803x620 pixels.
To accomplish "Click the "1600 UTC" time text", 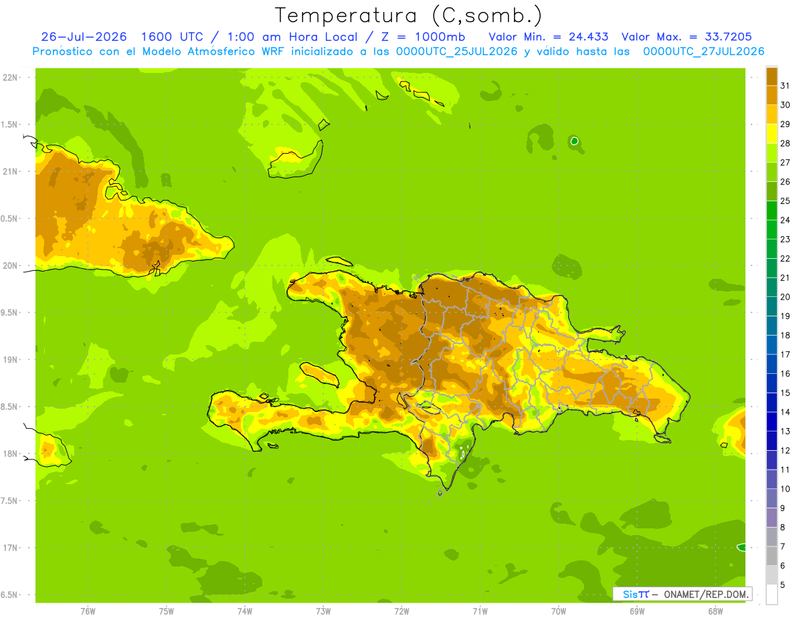I will point(173,36).
